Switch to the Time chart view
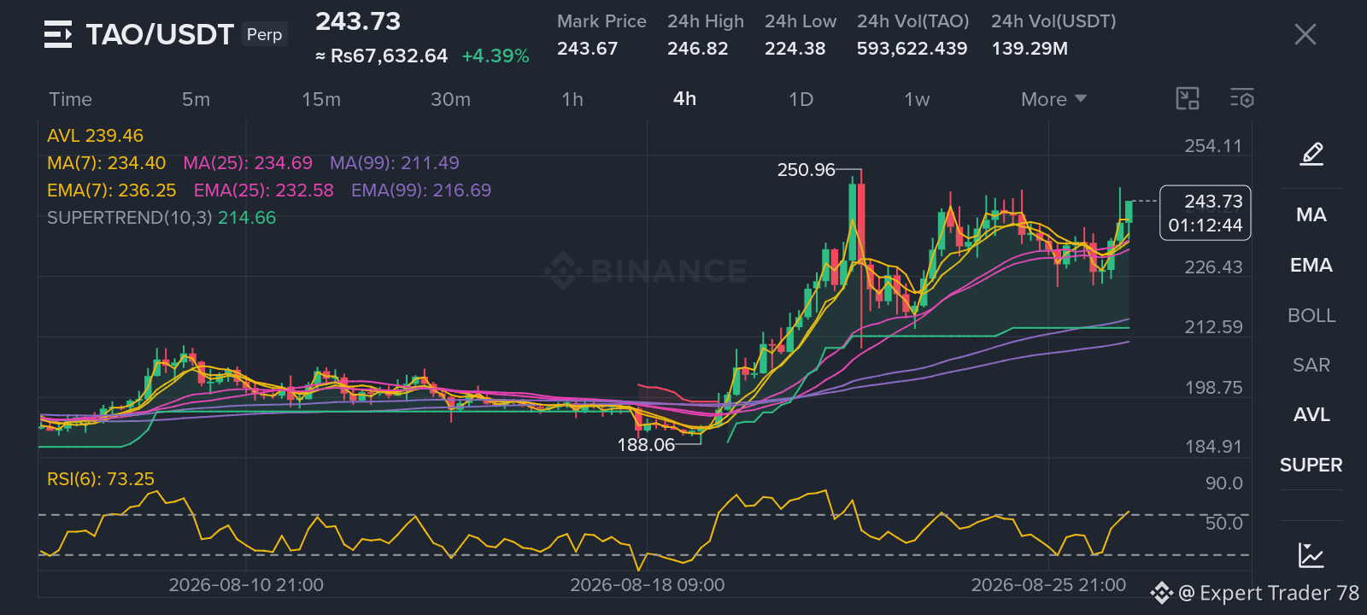The image size is (1367, 615). pyautogui.click(x=70, y=99)
